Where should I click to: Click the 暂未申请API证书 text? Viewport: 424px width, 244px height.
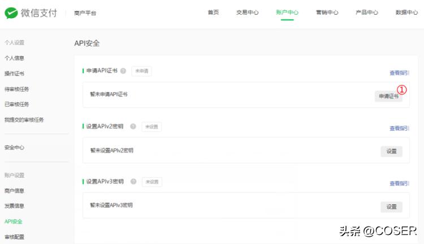coord(109,94)
